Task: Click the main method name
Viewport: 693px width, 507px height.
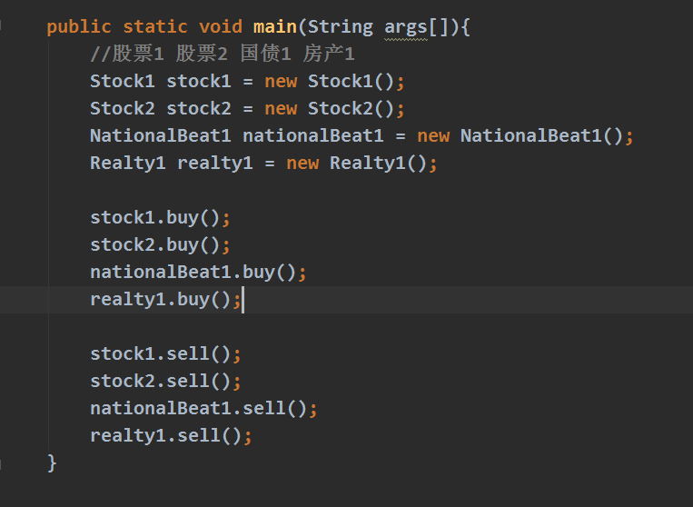Action: pos(274,27)
